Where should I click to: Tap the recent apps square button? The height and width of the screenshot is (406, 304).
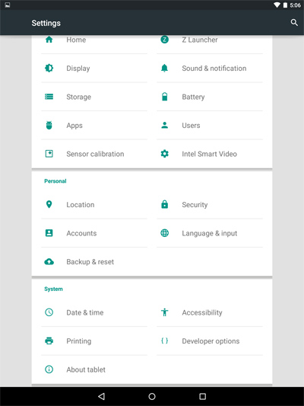coord(202,396)
